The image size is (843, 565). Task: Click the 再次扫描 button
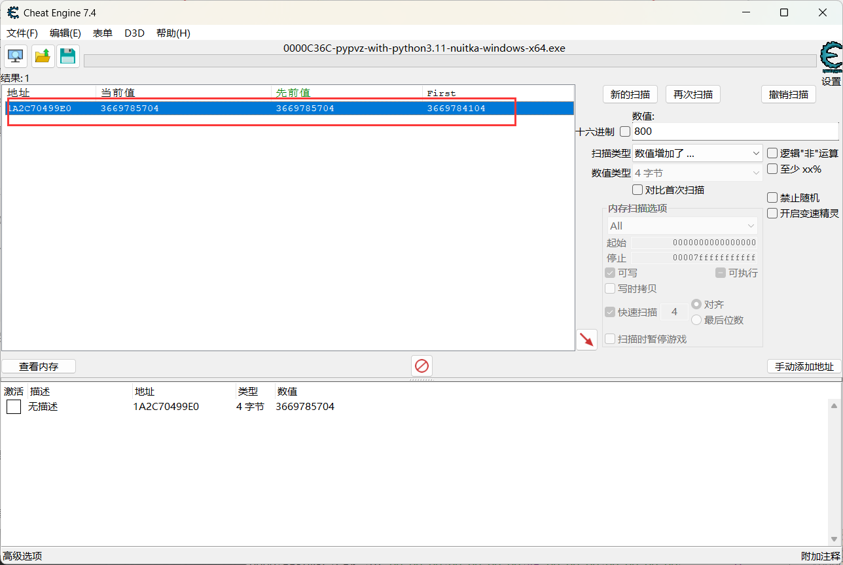point(693,94)
